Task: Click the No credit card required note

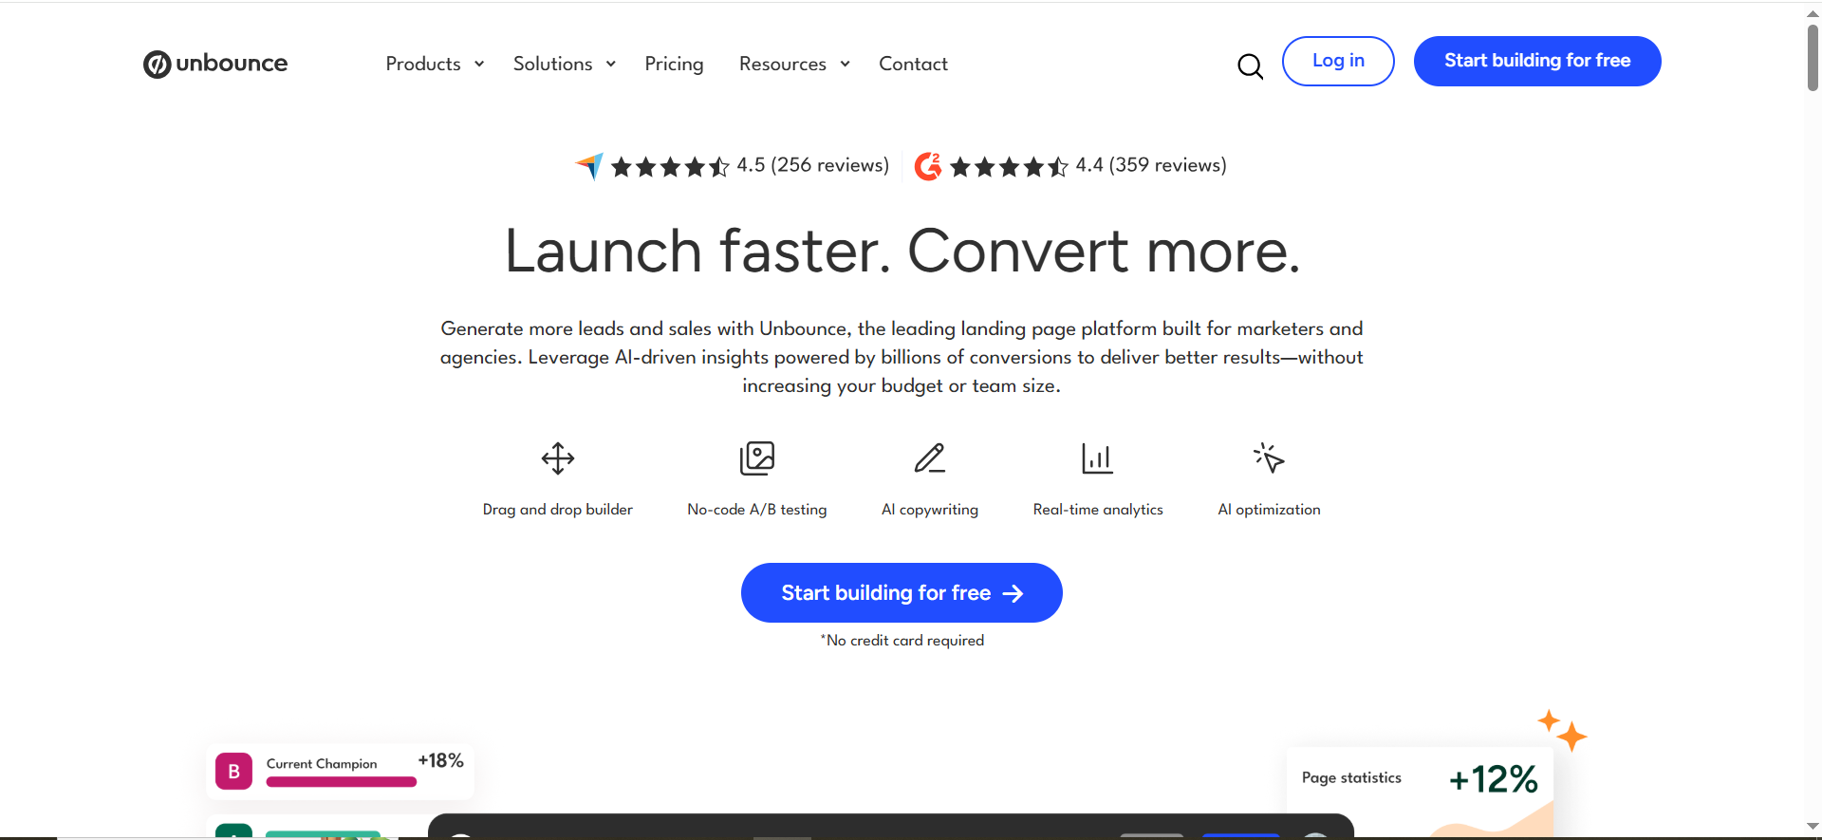Action: (902, 641)
